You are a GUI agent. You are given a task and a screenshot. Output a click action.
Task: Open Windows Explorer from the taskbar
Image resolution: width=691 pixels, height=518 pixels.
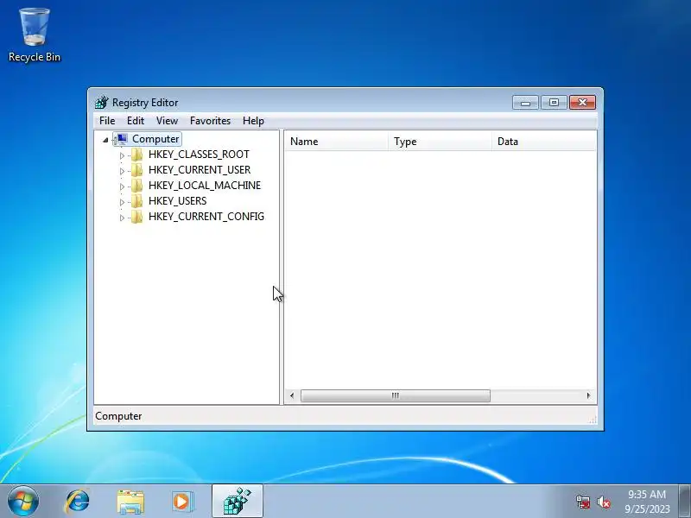(130, 502)
